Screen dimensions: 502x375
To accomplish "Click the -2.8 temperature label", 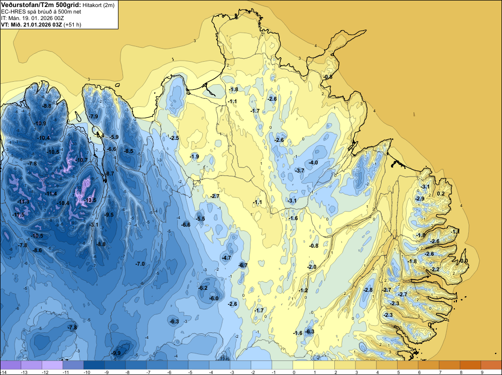I will coord(368,290).
